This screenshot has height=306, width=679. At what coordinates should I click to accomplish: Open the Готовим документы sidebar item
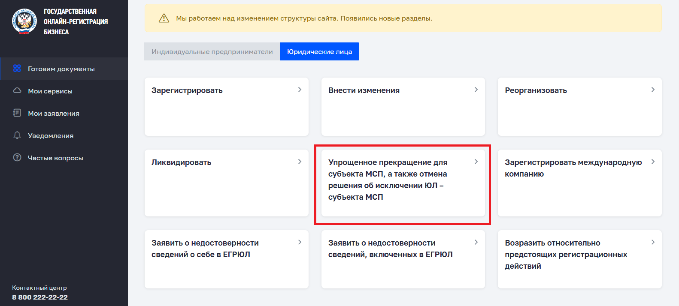point(64,69)
